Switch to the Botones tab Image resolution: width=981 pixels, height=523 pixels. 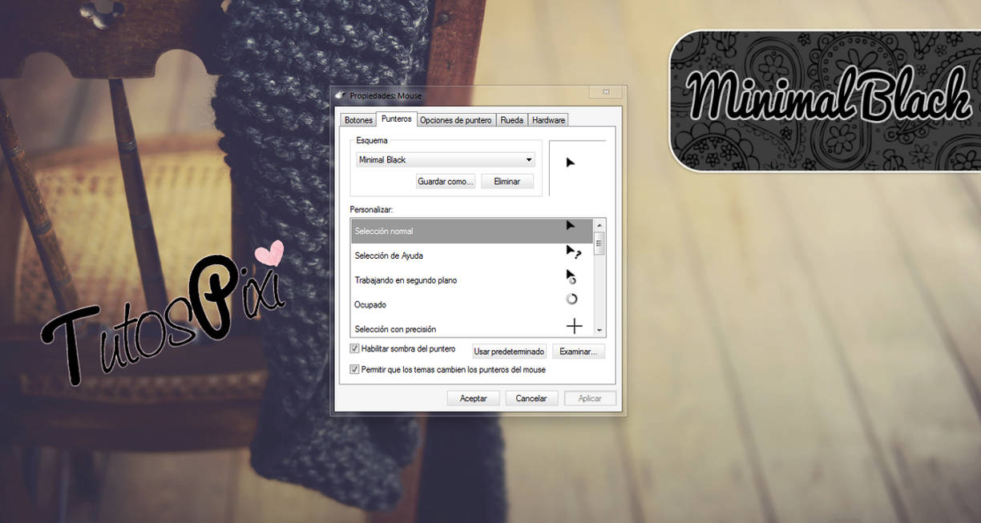[357, 119]
